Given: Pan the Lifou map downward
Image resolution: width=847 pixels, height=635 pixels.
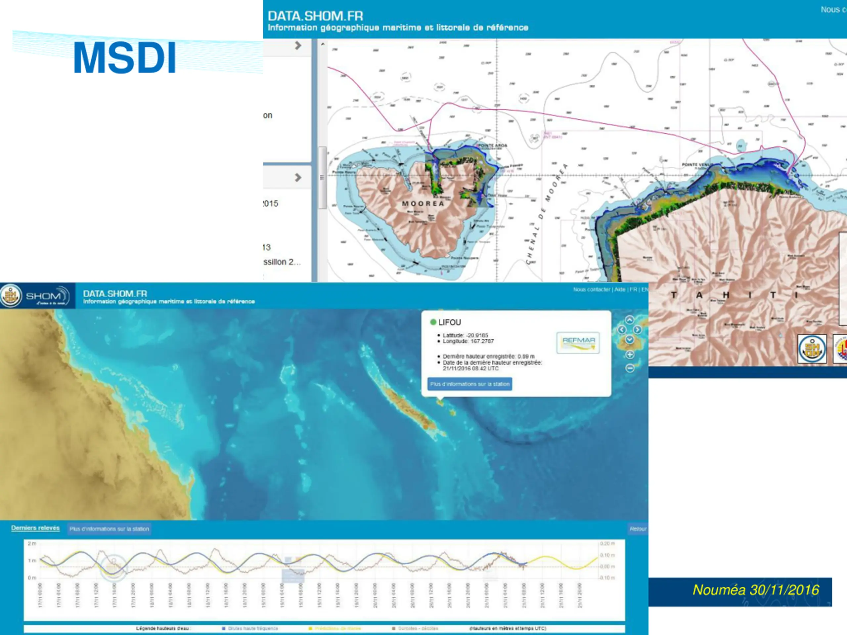Looking at the screenshot, I should (630, 339).
